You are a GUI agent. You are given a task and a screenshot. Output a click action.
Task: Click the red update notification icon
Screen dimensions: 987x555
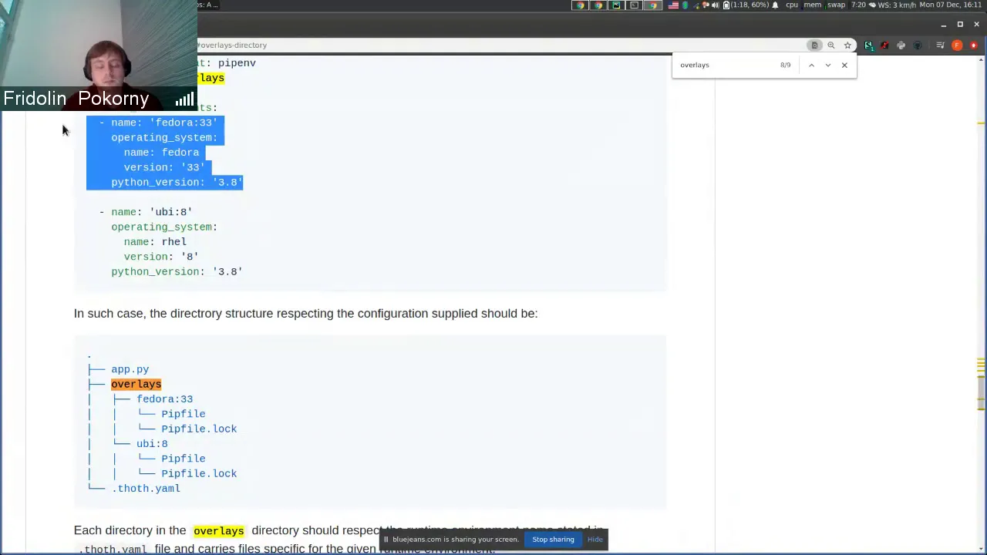click(x=974, y=45)
